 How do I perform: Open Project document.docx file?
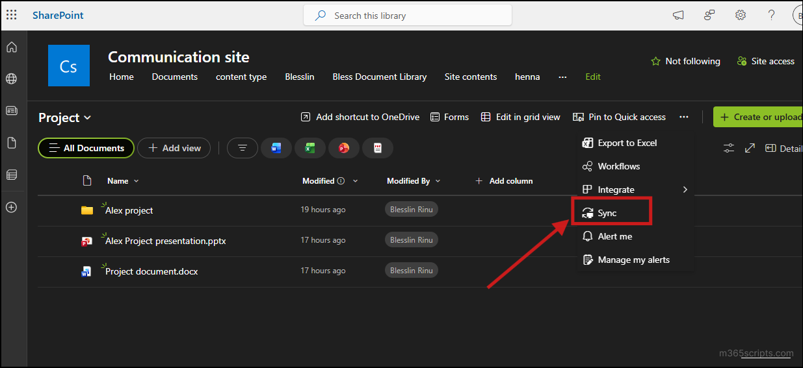click(151, 271)
